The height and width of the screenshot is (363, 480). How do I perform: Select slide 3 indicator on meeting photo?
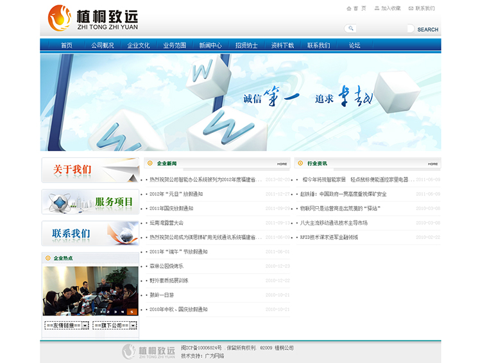(x=116, y=312)
